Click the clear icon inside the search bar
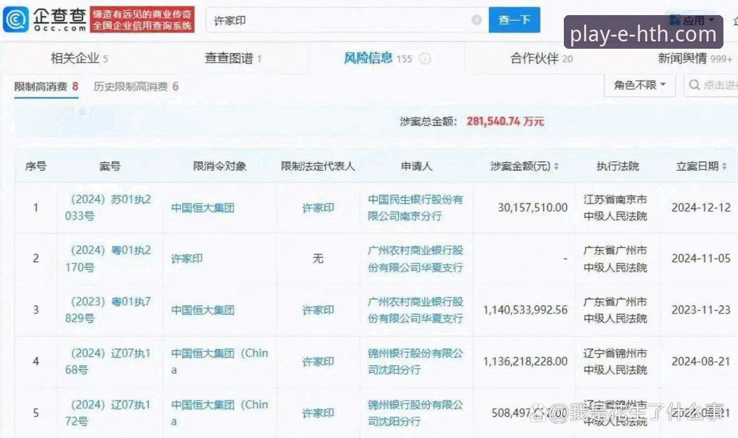The width and height of the screenshot is (738, 438). (x=477, y=20)
